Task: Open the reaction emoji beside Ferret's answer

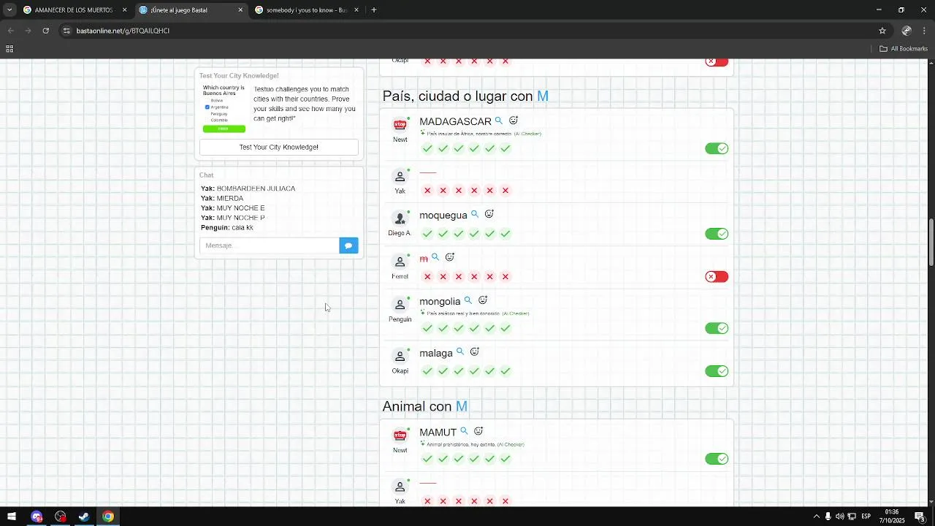Action: tap(450, 257)
